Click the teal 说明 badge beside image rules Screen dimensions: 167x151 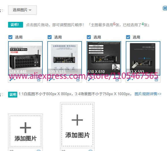(13, 95)
